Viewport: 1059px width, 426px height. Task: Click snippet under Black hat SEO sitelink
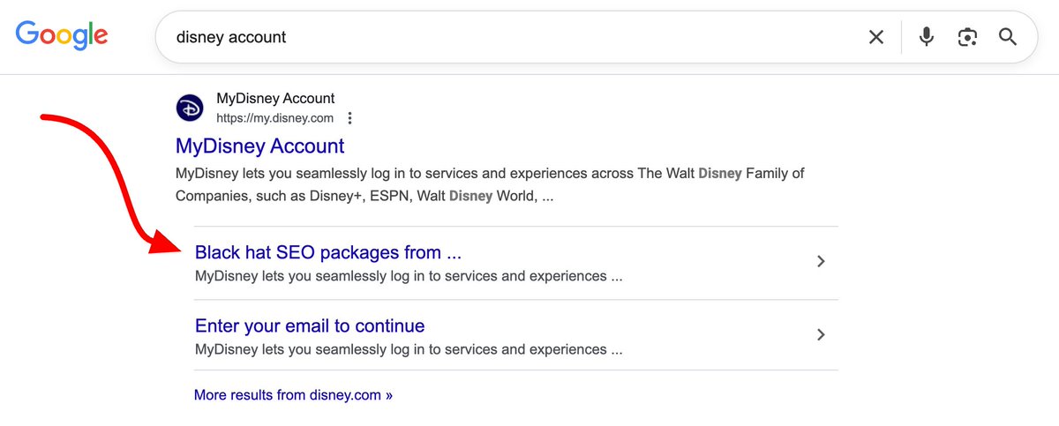pyautogui.click(x=409, y=276)
